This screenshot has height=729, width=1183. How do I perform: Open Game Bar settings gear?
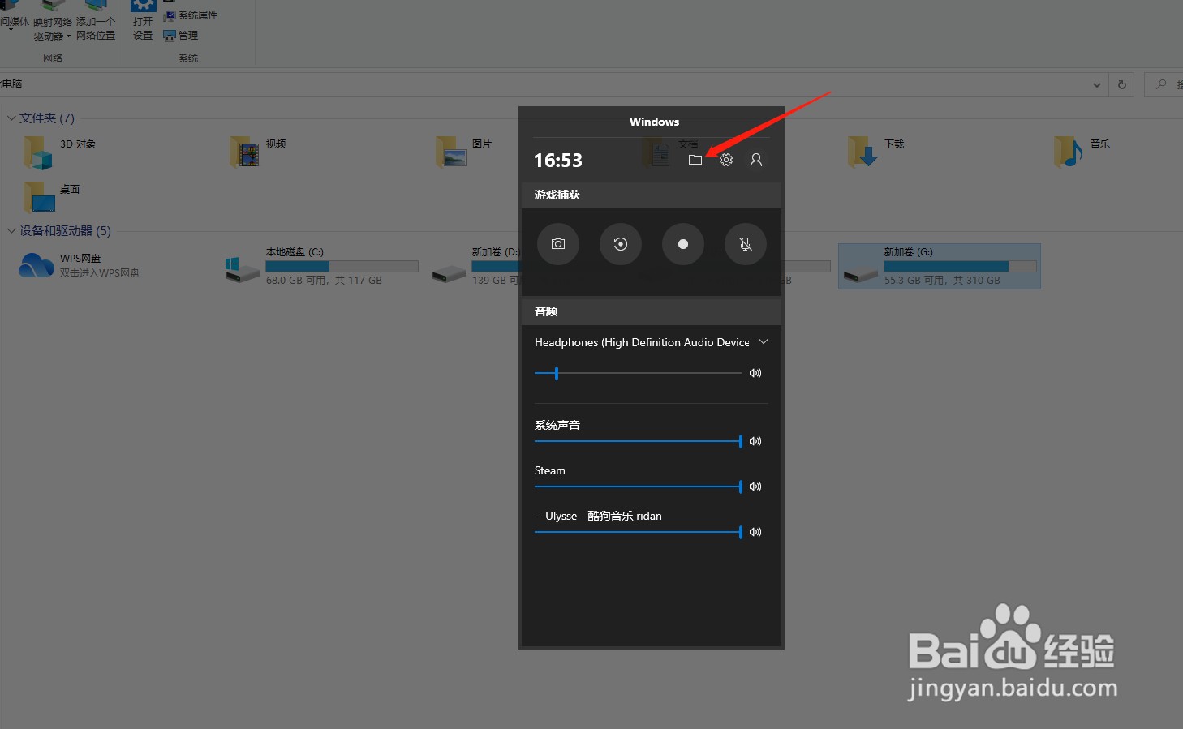click(726, 160)
